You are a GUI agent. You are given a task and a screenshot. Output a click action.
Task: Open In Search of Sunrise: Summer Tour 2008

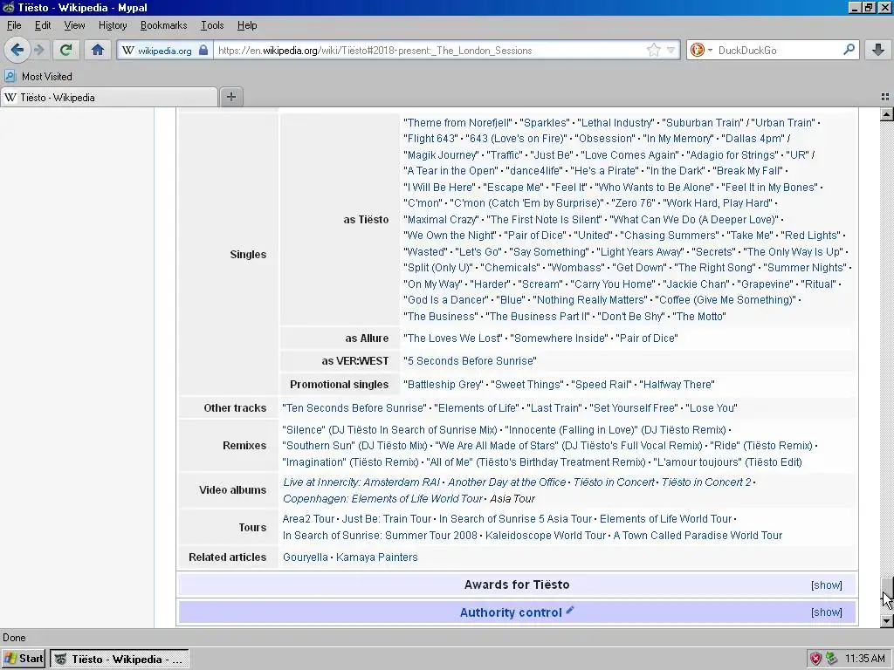coord(380,536)
